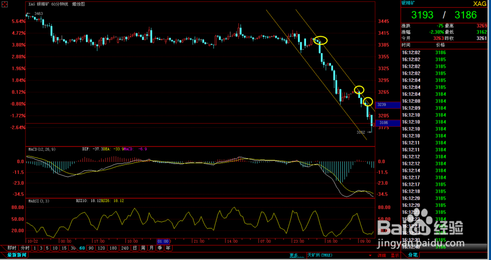
Task: Click the 价格 column header
Action: pos(440,45)
